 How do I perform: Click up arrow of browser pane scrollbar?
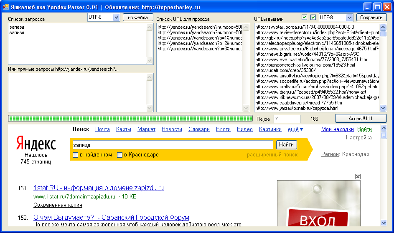coord(384,128)
